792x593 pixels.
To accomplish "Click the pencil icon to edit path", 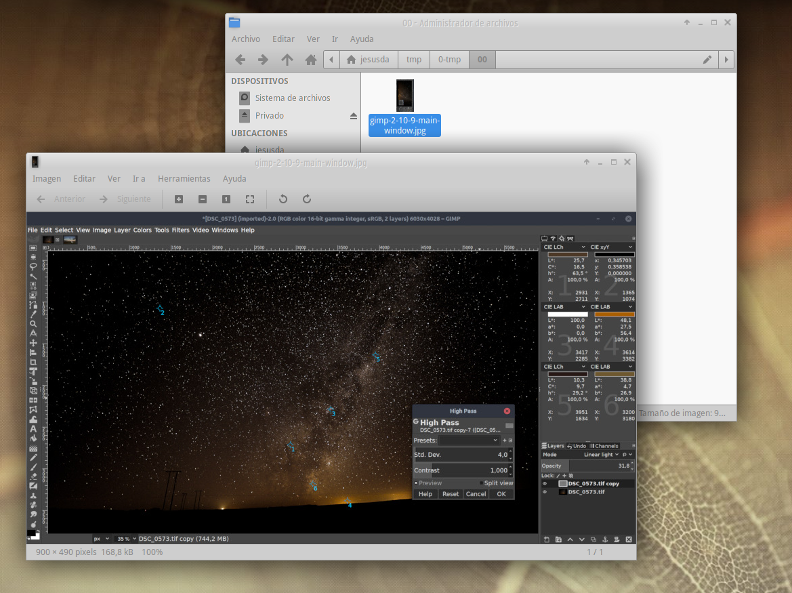I will click(x=707, y=60).
